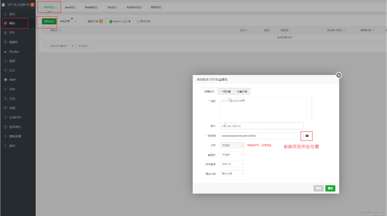Open the Docker whale icon

5,52
